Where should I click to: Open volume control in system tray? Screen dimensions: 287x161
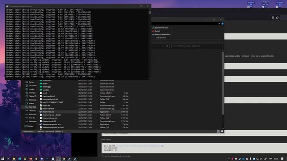coord(261,159)
